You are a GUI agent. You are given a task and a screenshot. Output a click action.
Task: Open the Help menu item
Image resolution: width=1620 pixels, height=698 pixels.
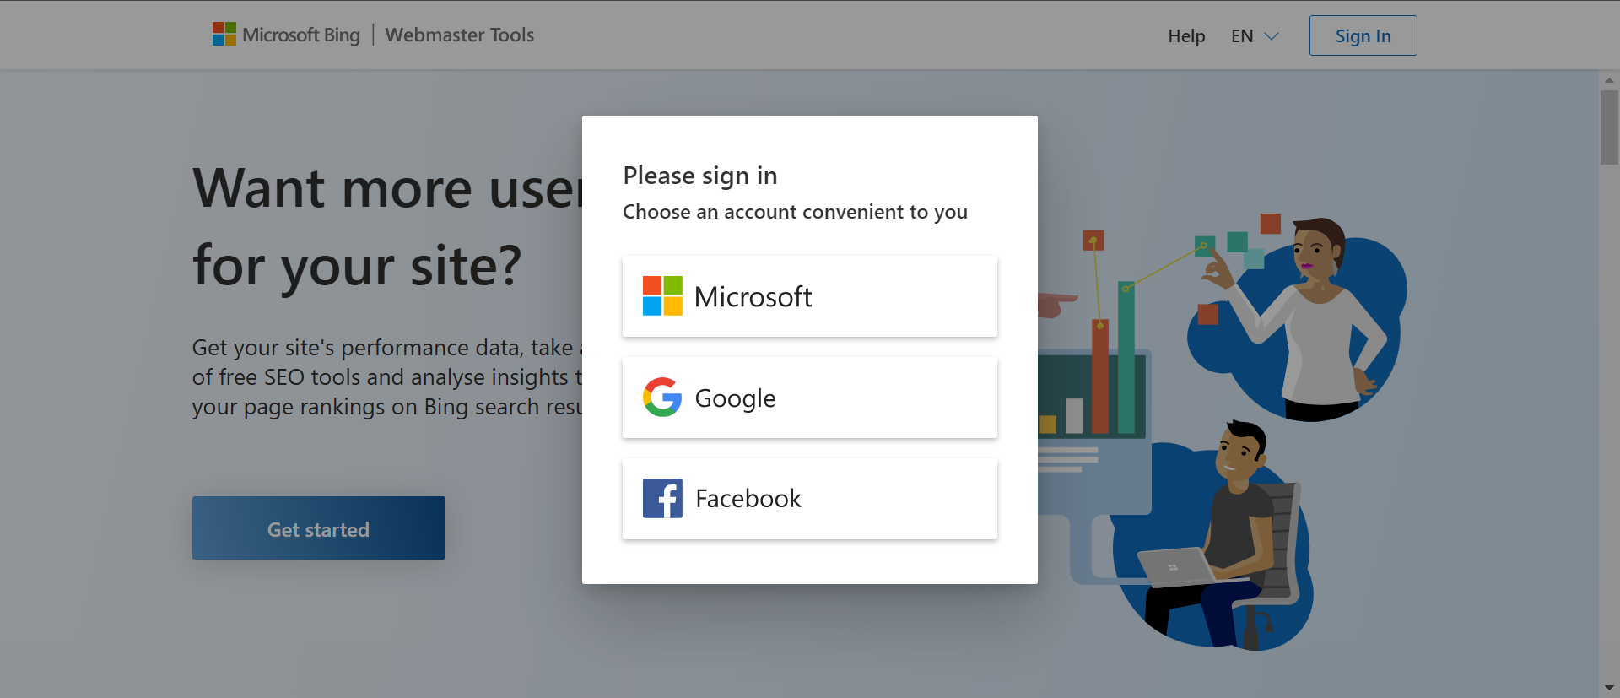tap(1185, 35)
